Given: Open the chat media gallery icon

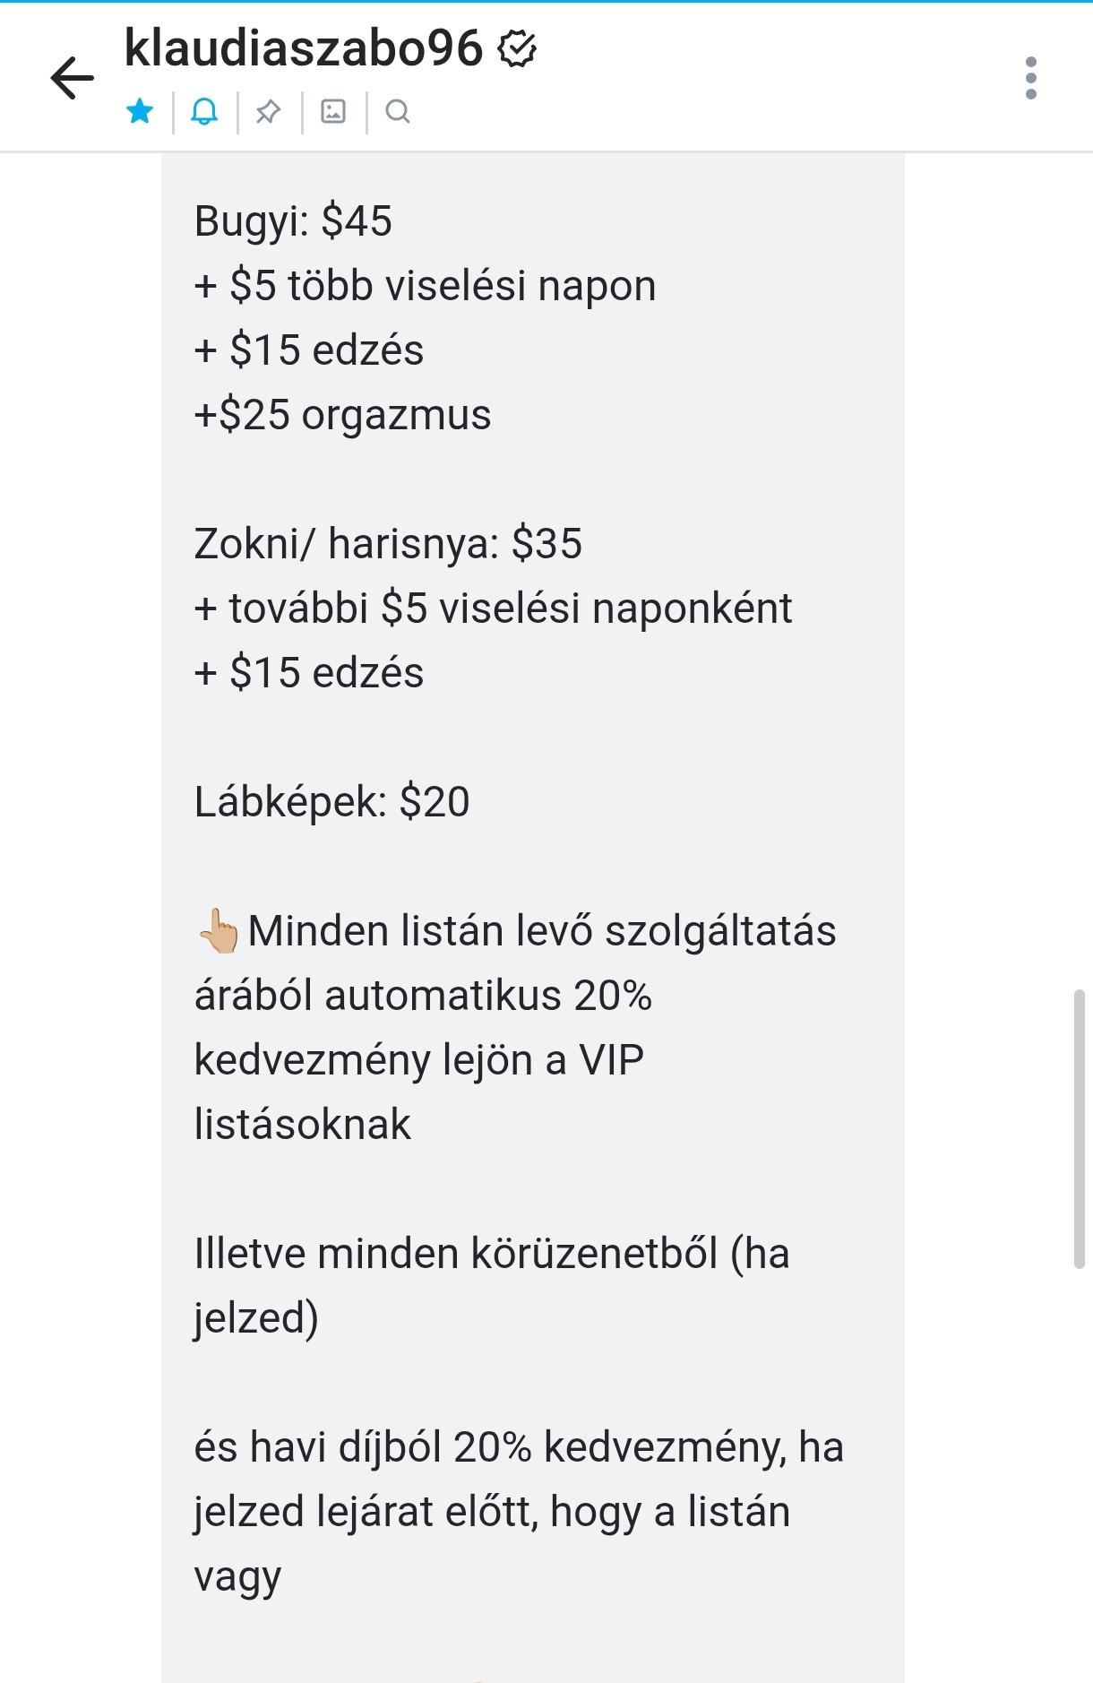Looking at the screenshot, I should 333,112.
